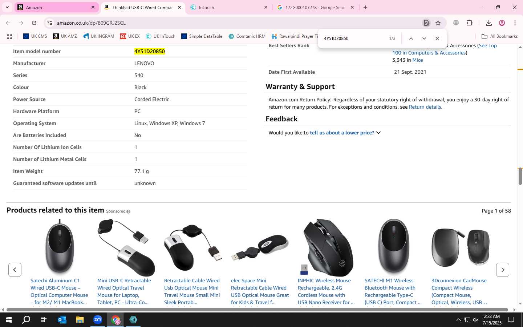Close the find-in-page bar

click(x=437, y=39)
